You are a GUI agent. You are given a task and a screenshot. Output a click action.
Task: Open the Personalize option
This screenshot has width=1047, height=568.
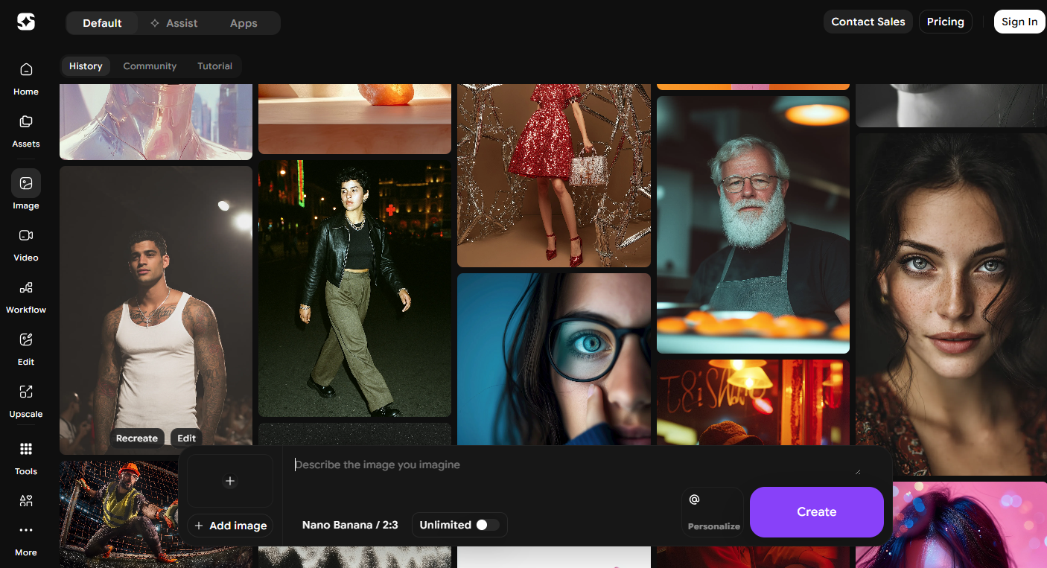(713, 512)
